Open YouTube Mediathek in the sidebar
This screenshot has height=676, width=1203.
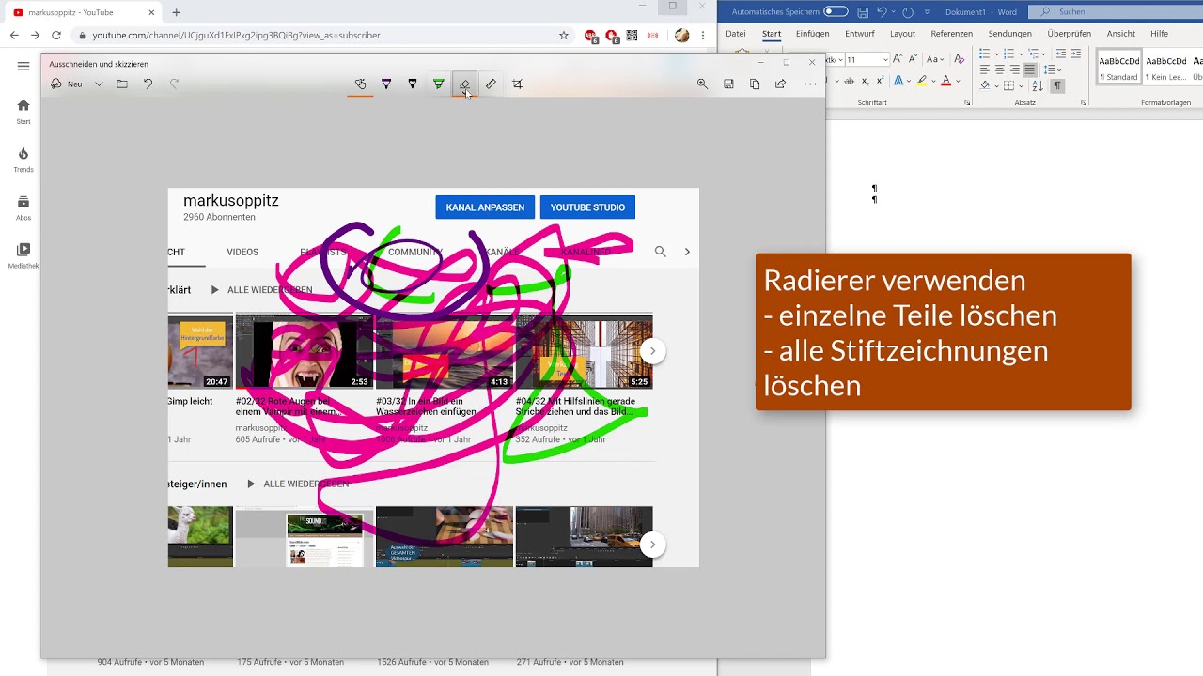(23, 255)
